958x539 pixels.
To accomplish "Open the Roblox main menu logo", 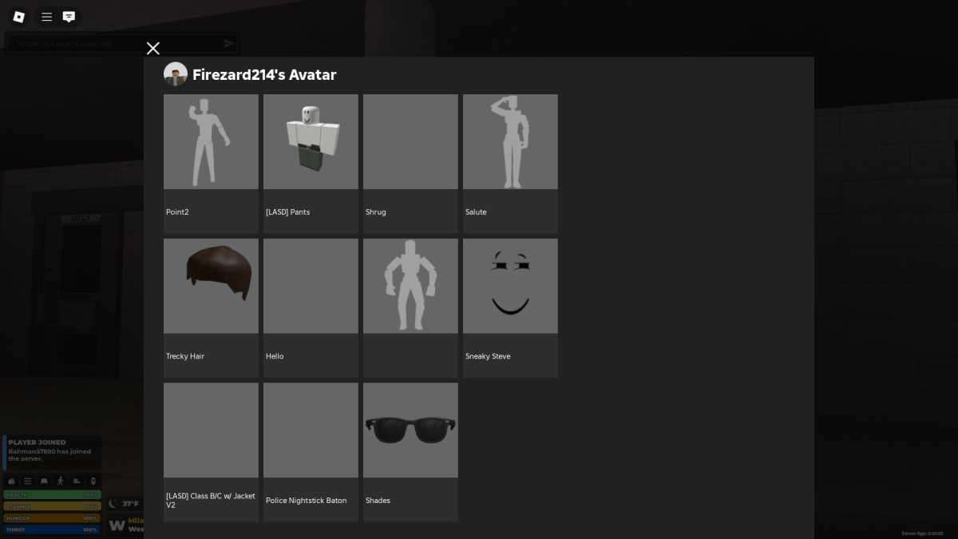I will click(19, 17).
